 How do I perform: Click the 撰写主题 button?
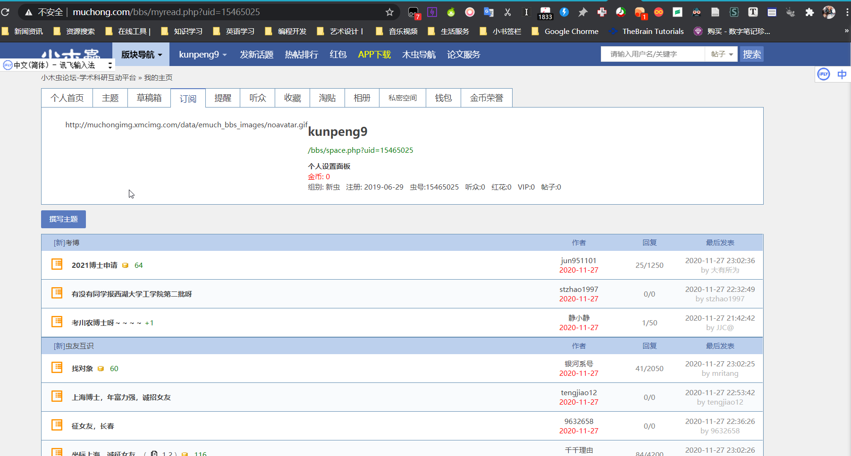(63, 219)
